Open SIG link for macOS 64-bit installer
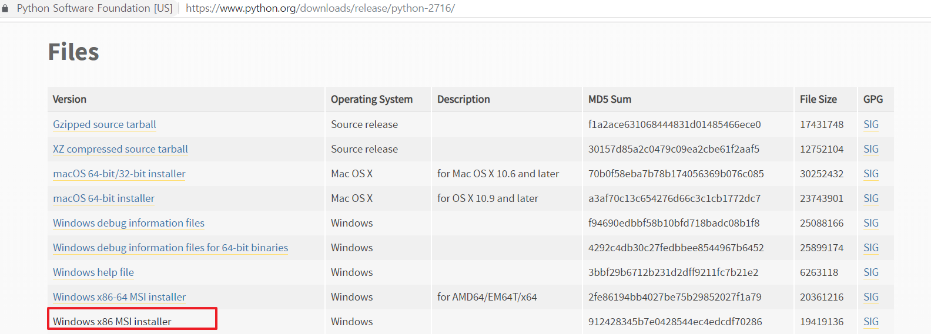Screen dimensions: 931x334 coord(871,198)
